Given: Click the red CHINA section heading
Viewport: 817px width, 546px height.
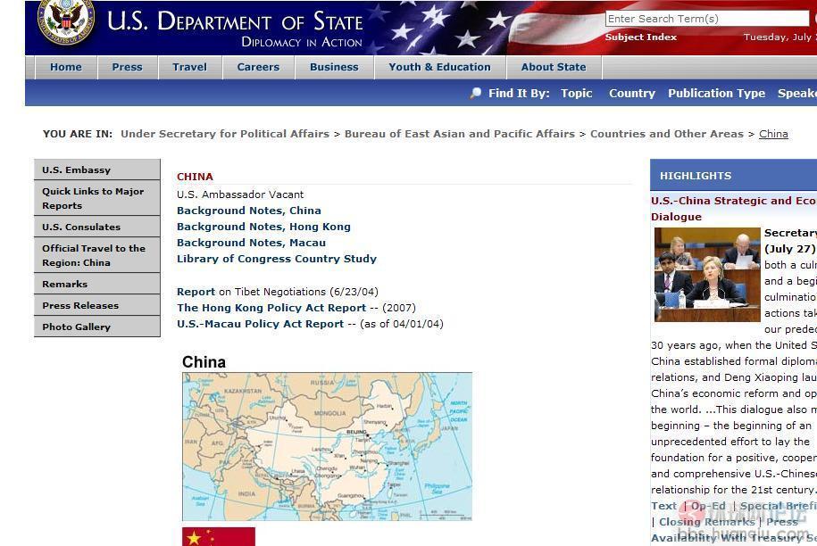Looking at the screenshot, I should [195, 177].
